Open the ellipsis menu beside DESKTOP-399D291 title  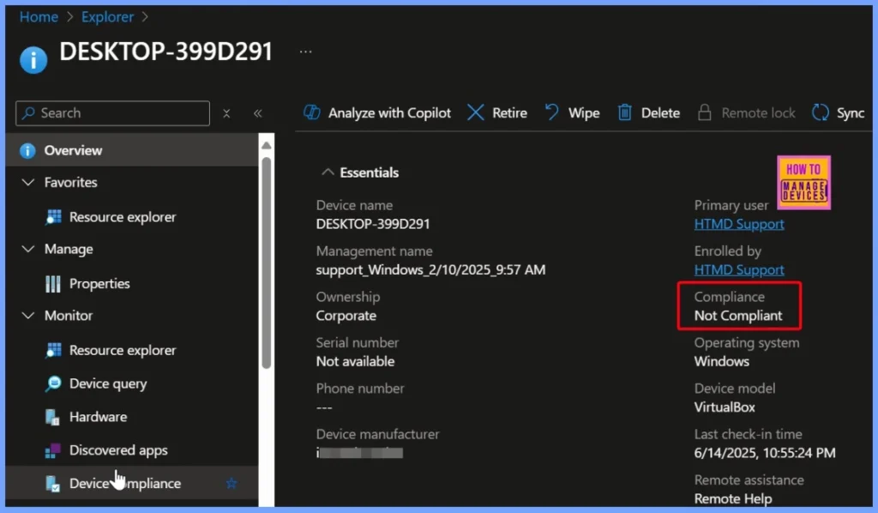click(x=305, y=51)
